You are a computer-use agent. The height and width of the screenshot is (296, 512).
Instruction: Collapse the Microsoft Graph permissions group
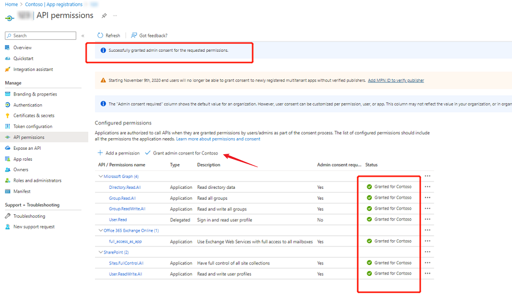tap(101, 176)
